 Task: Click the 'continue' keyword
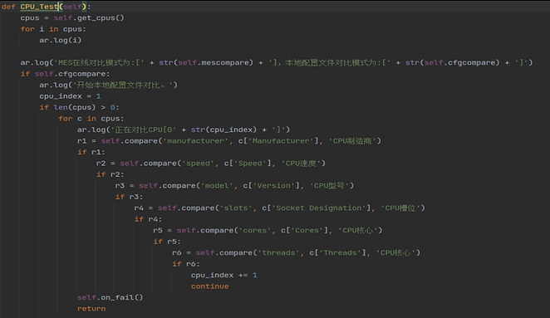tap(209, 286)
